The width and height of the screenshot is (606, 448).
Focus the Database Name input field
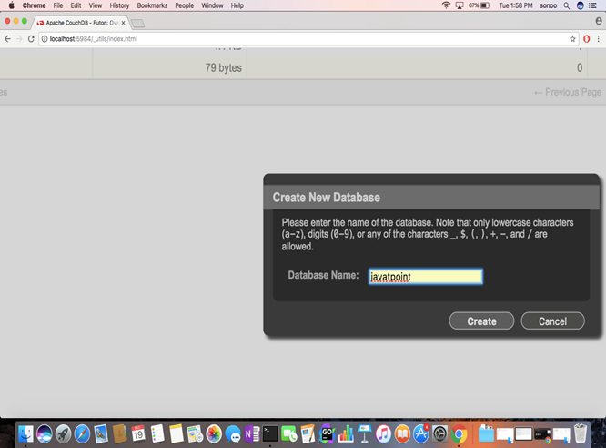(426, 277)
